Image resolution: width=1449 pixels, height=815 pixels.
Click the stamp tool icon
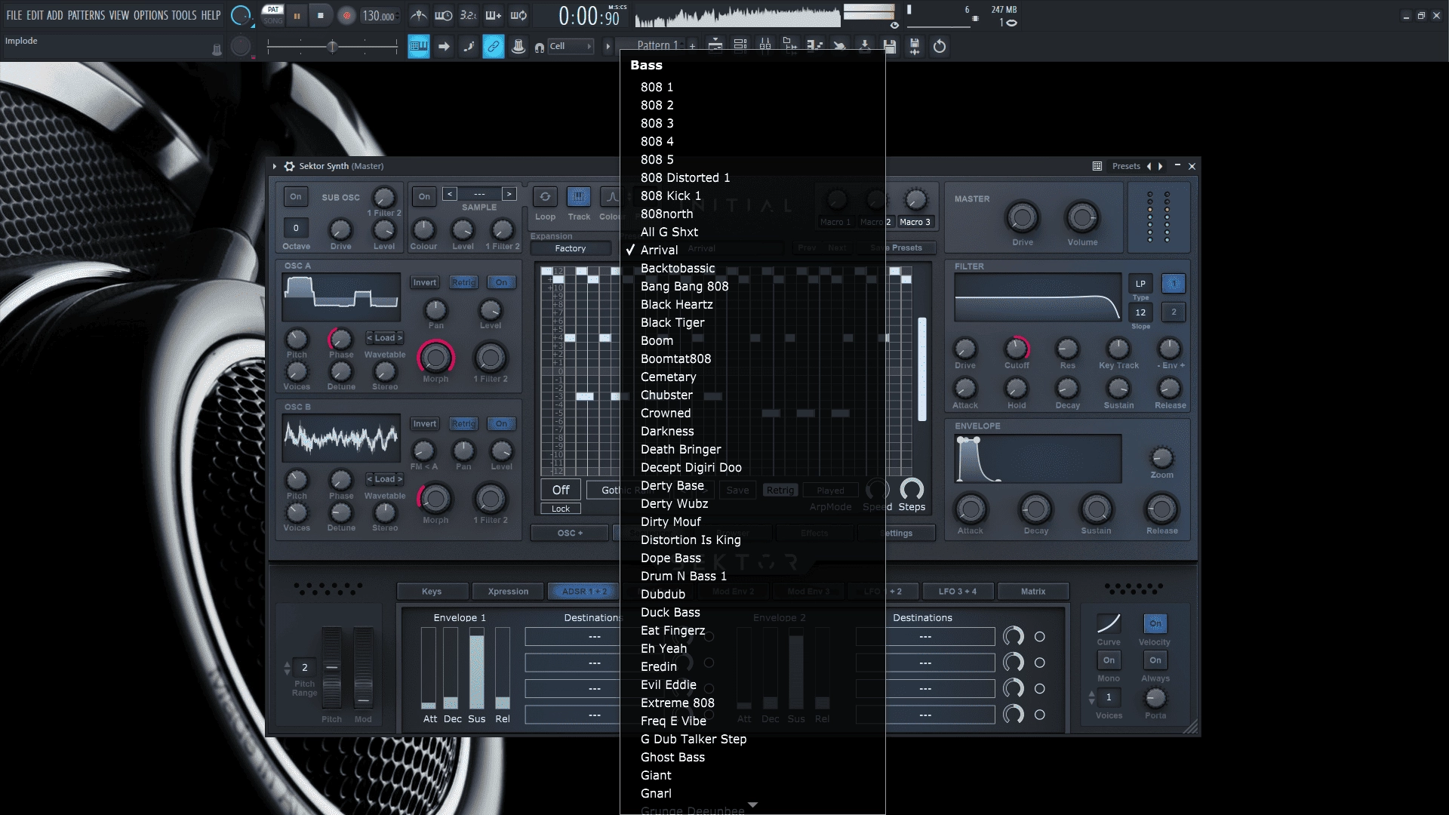[518, 47]
